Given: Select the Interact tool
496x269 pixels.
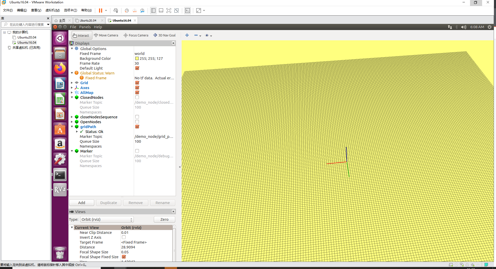Looking at the screenshot, I should [x=81, y=35].
